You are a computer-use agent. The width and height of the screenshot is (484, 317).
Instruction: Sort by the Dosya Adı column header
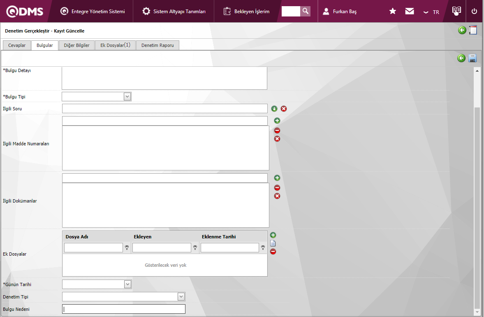(x=77, y=237)
